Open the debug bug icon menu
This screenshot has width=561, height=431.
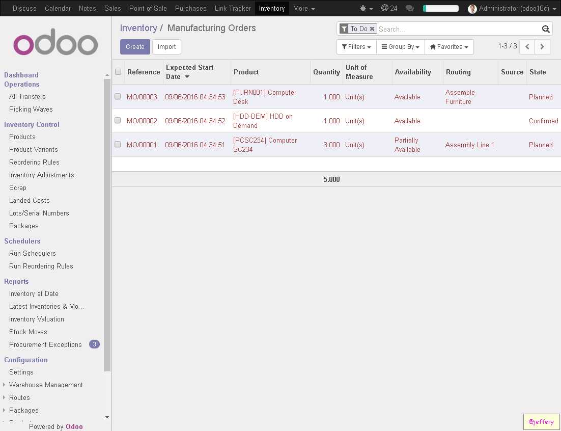(x=366, y=8)
